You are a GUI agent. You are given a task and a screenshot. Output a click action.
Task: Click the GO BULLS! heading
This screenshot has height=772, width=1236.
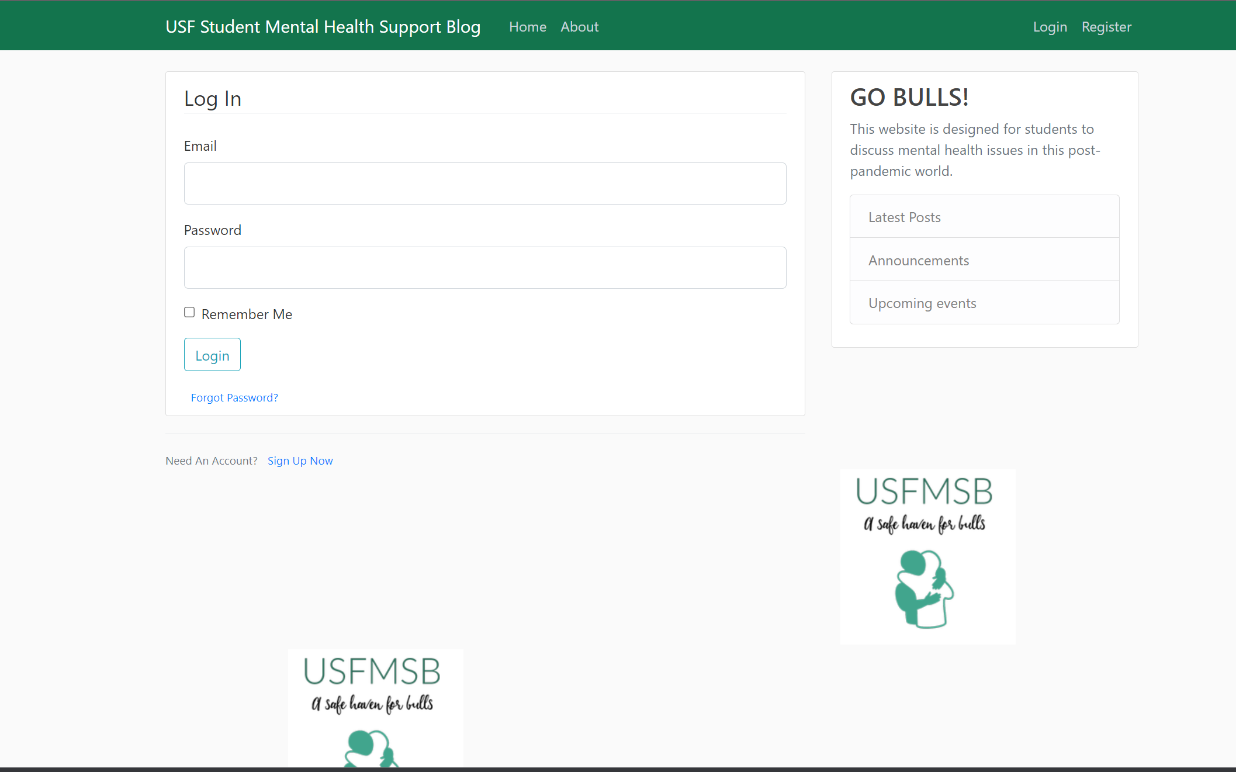(909, 98)
